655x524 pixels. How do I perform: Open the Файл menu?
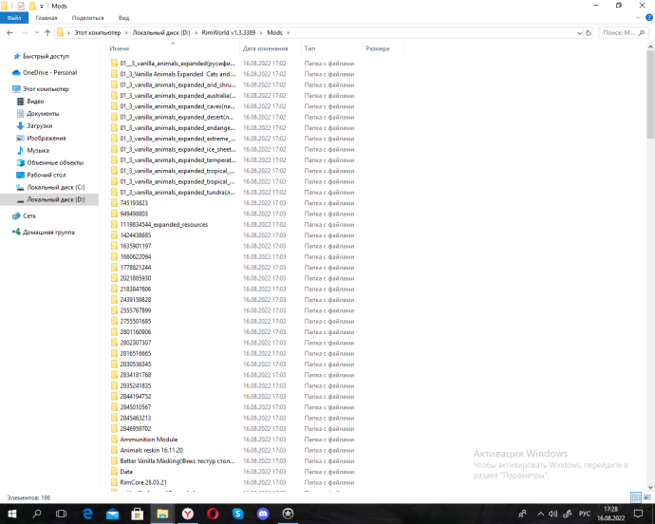(14, 17)
